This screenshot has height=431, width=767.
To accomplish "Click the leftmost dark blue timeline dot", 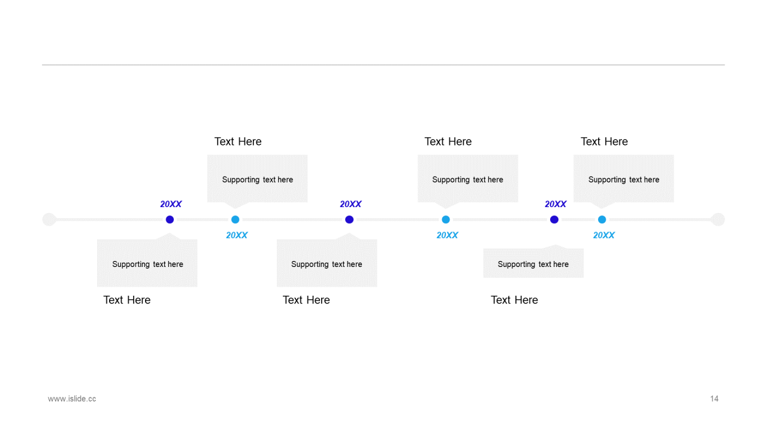I will click(170, 220).
